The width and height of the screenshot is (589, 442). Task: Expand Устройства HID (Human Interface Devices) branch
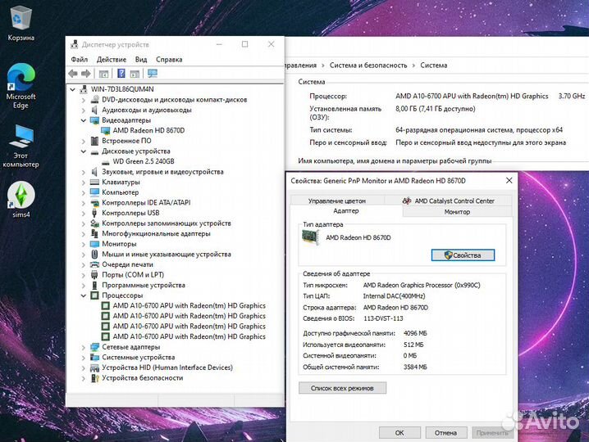click(84, 368)
